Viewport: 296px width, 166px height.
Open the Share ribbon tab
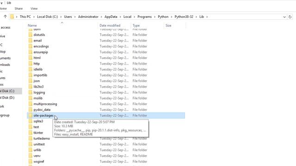pyautogui.click(x=18, y=9)
